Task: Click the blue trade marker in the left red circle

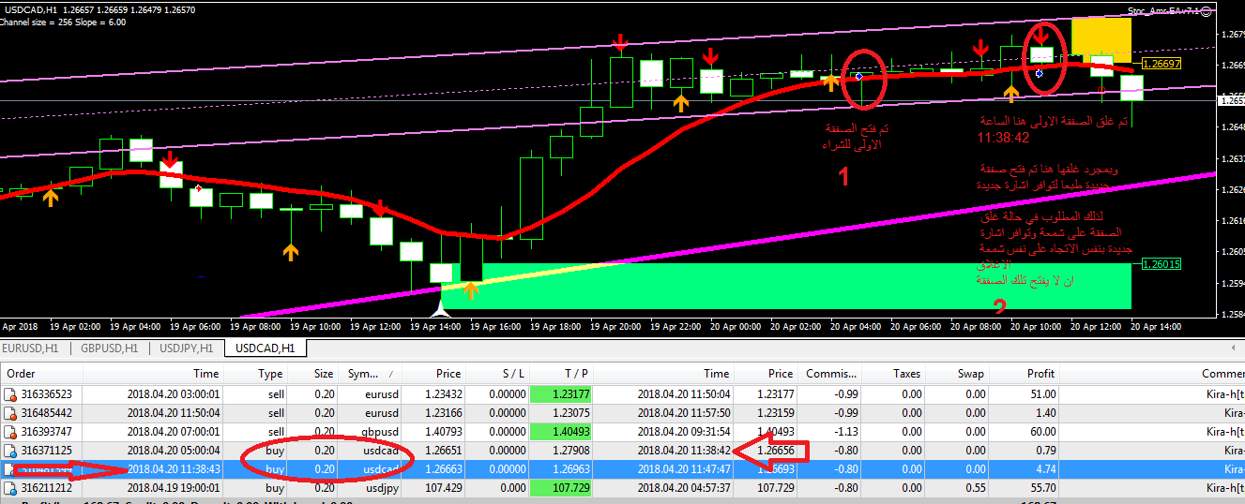Action: [858, 77]
